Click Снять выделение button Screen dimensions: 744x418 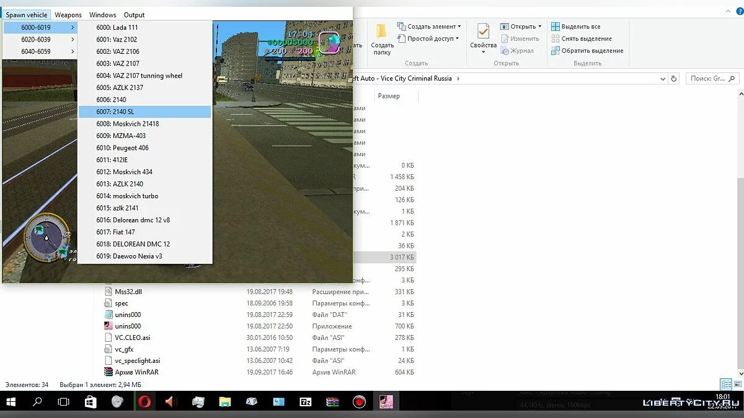coord(587,38)
